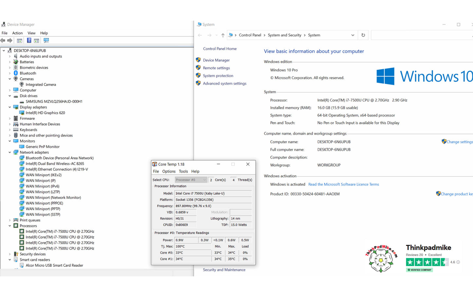Open the address bar history dropdown arrow
Viewport: 473px width, 297px height.
(353, 35)
